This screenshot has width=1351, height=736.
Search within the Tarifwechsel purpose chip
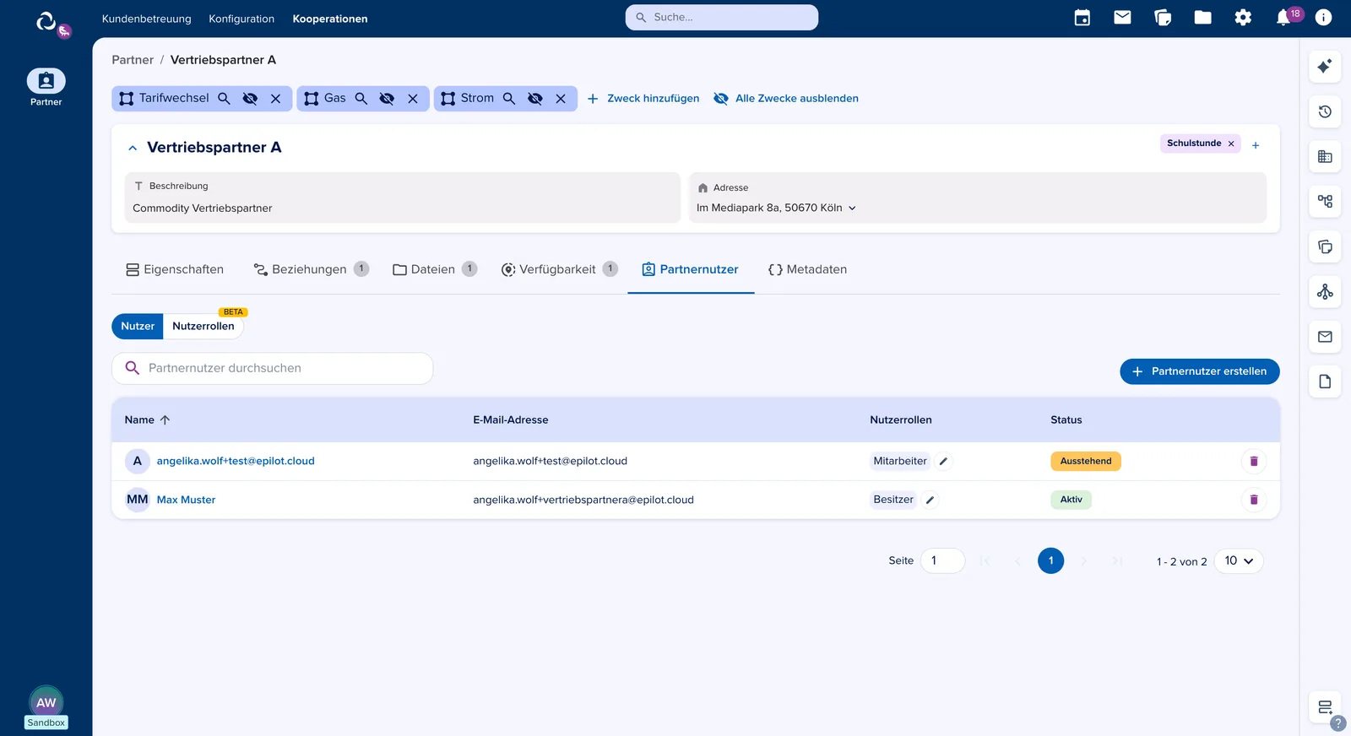coord(224,99)
